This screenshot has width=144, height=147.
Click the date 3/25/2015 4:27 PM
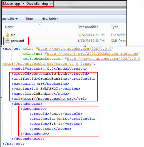91,35
